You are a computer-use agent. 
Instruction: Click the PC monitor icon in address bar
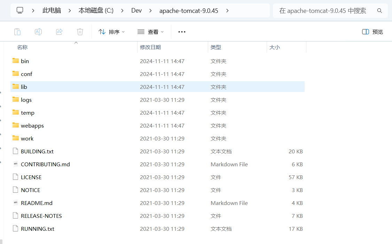point(20,10)
